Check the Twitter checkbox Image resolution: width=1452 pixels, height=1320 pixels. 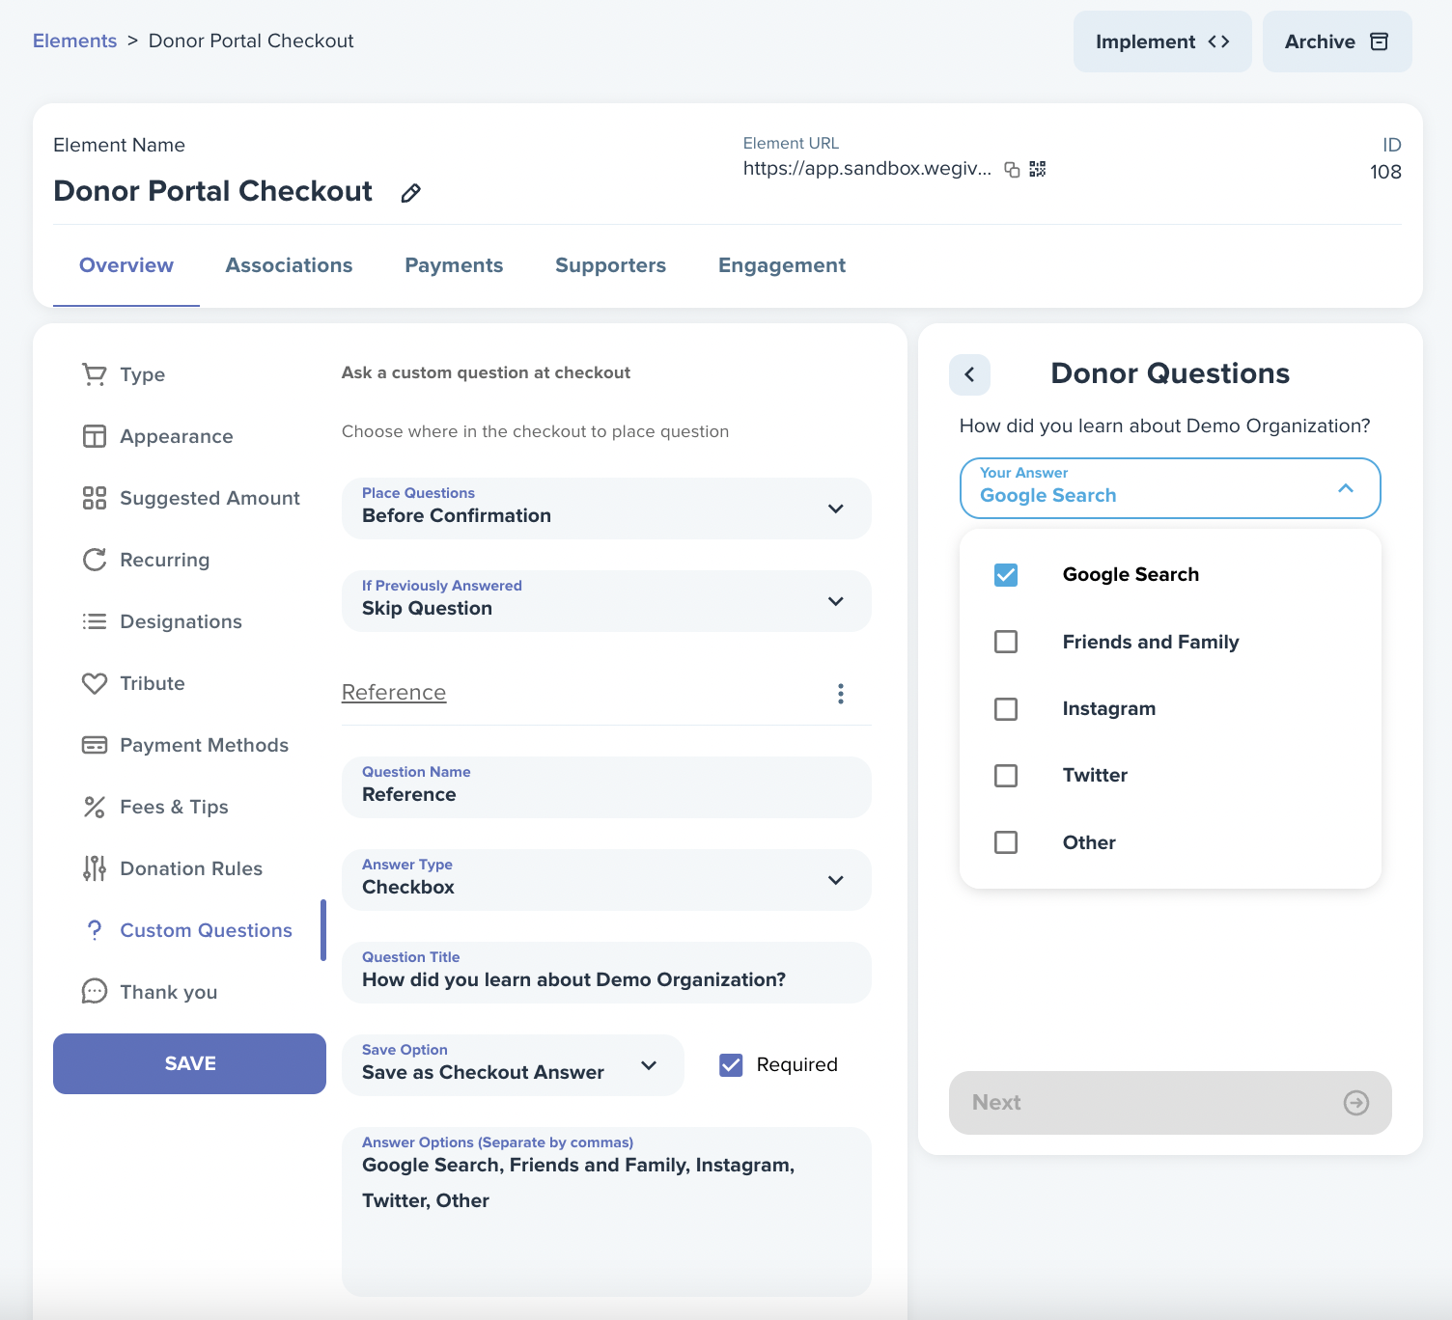click(1006, 776)
